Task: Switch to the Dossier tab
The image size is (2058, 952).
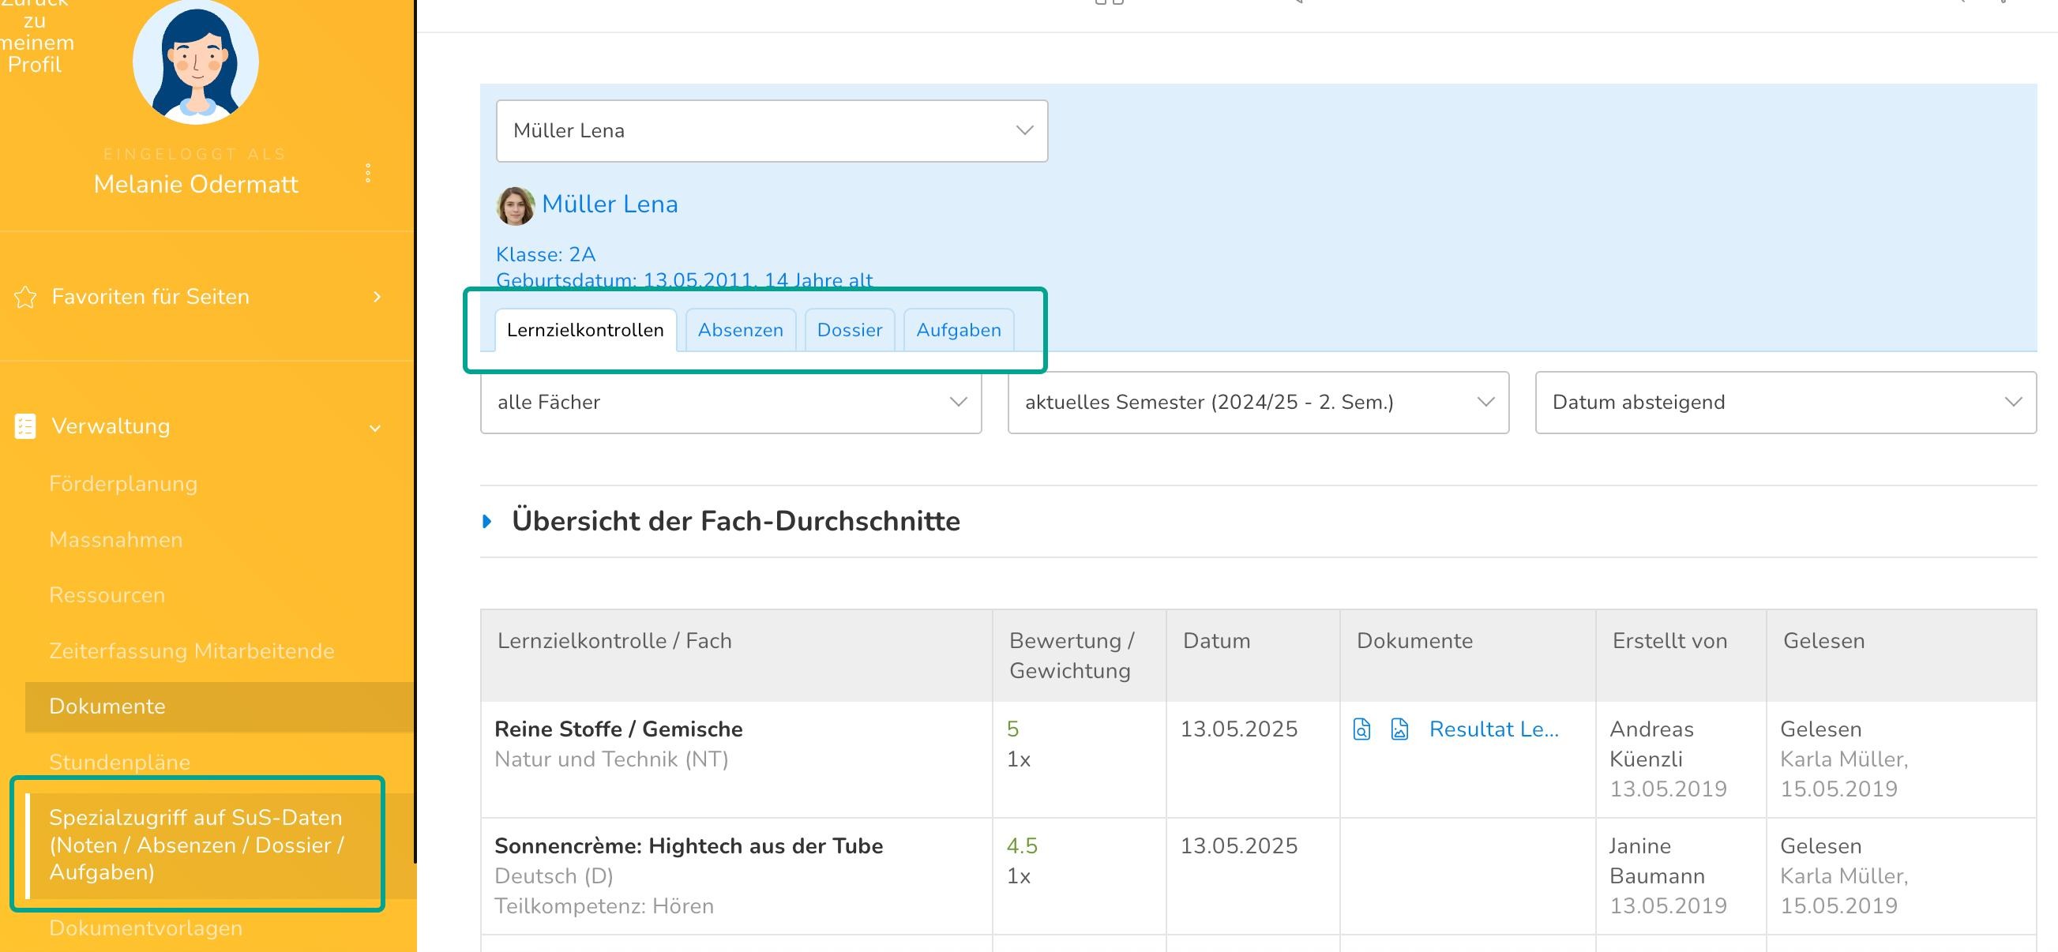Action: click(x=849, y=330)
